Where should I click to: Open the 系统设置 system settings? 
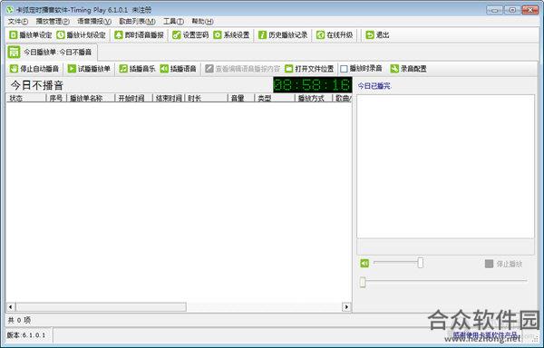pos(231,35)
